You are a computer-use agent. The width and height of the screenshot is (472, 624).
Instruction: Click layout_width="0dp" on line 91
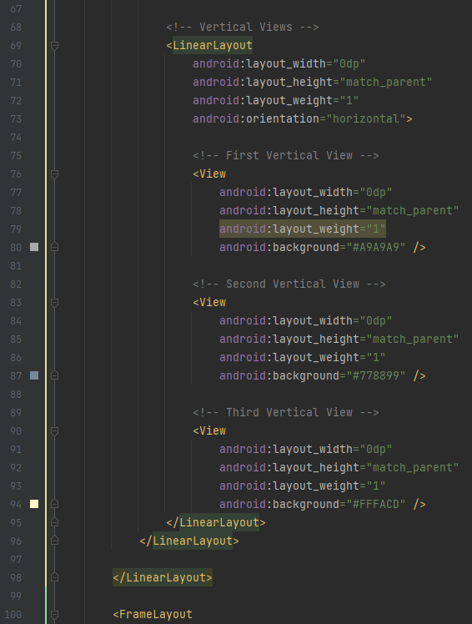pyautogui.click(x=306, y=450)
